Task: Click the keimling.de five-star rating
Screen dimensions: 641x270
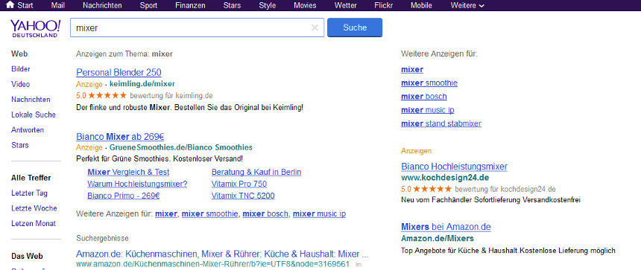Action: click(x=107, y=95)
